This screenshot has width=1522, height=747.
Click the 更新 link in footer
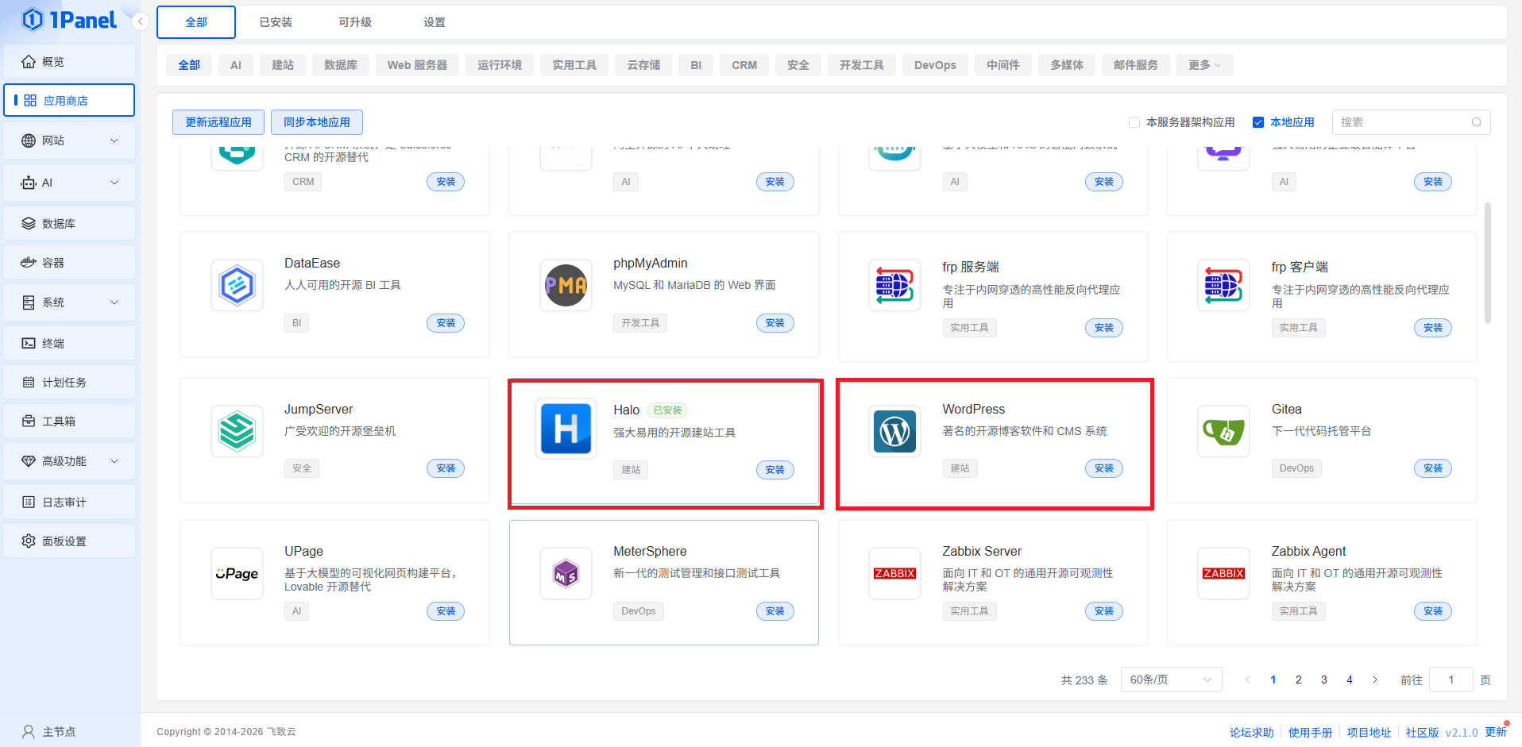coord(1496,732)
